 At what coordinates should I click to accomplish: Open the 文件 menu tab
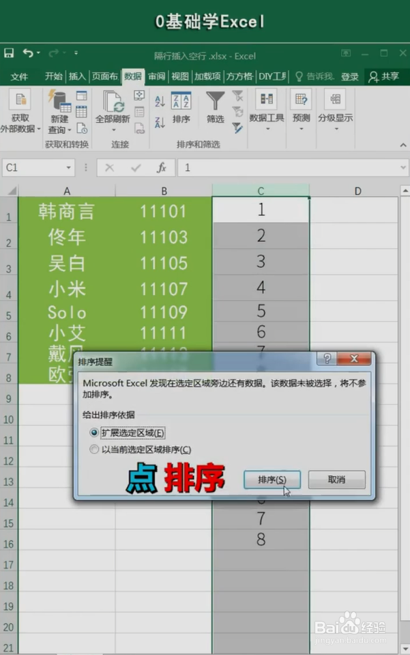[19, 76]
